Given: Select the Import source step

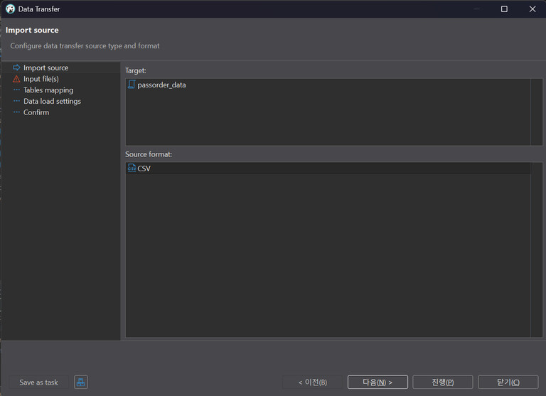Looking at the screenshot, I should pyautogui.click(x=46, y=68).
